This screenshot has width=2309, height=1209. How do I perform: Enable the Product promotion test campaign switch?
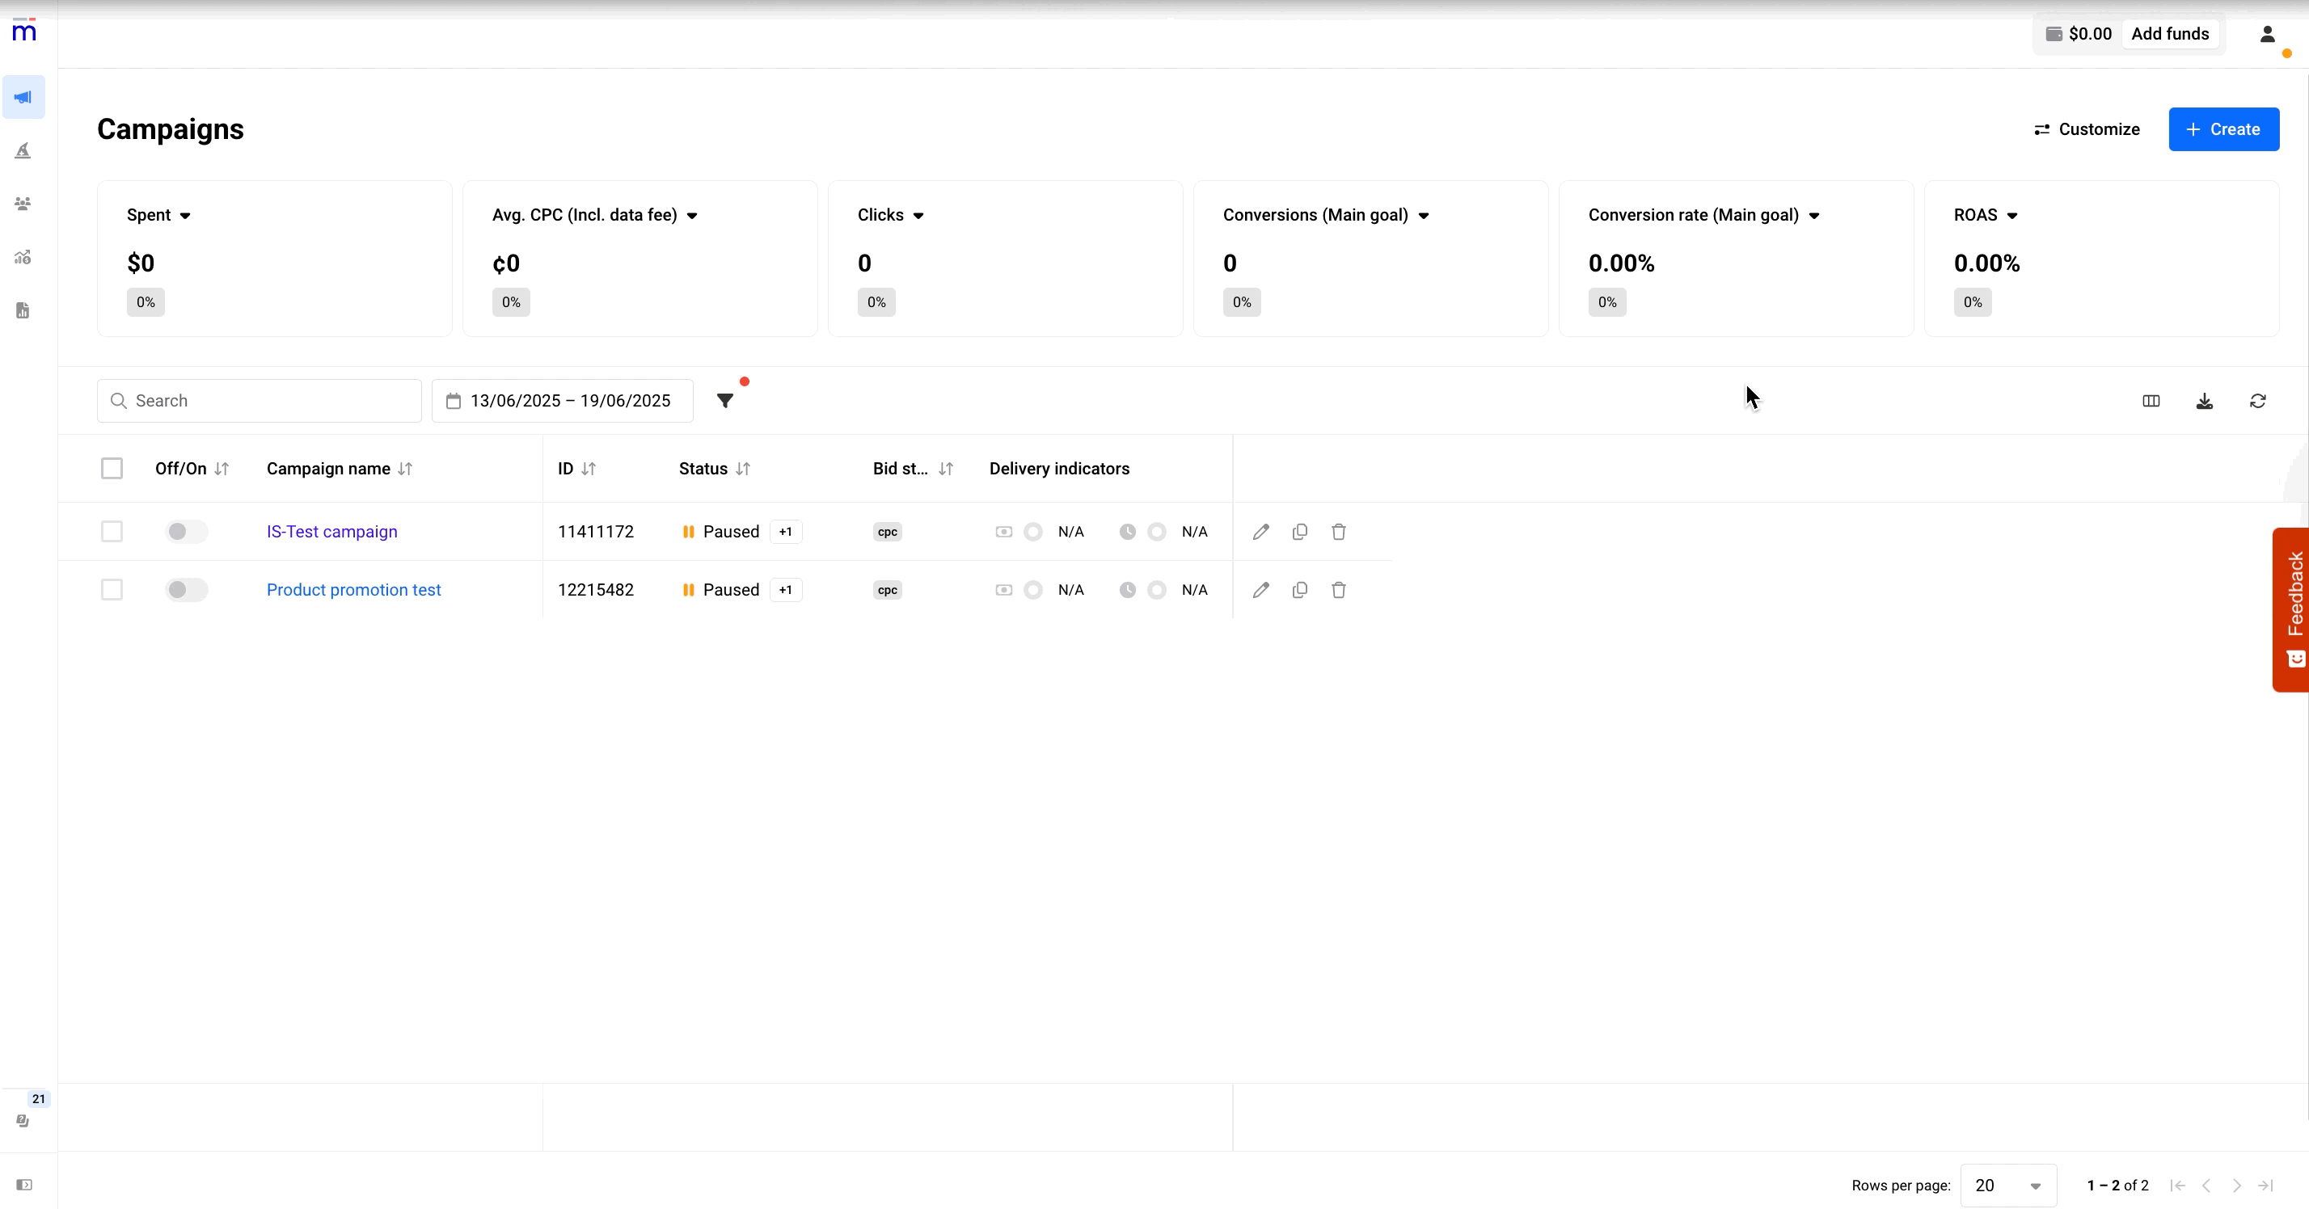tap(186, 590)
